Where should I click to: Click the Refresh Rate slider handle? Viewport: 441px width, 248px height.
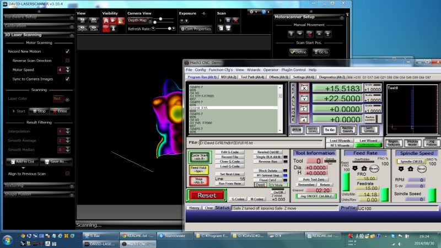[x=169, y=29]
